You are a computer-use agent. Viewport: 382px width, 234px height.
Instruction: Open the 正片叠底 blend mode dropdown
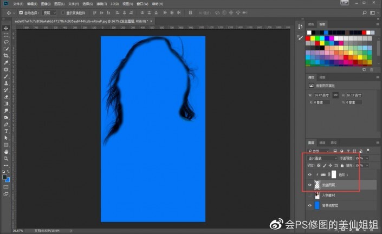(x=322, y=158)
